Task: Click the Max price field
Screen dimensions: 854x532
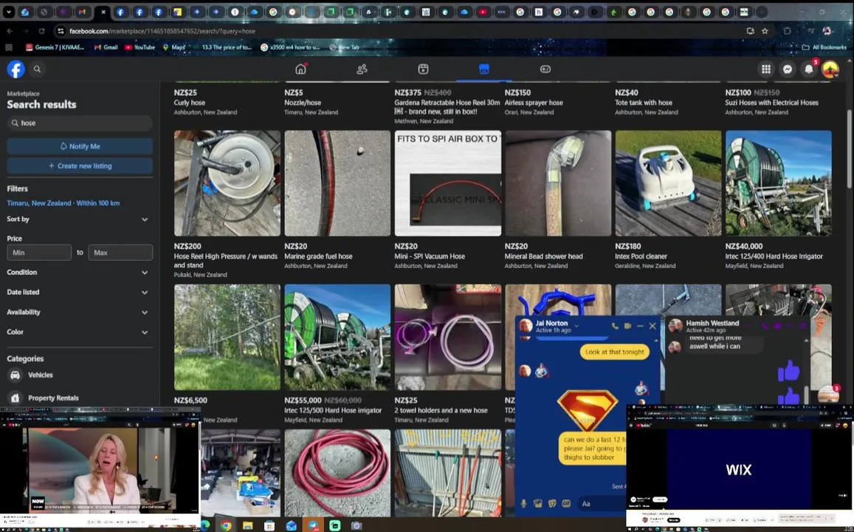Action: (120, 253)
